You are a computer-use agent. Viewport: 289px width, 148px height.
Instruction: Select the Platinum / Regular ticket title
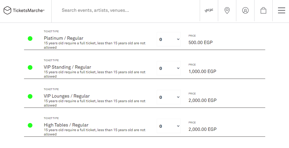[x=64, y=38]
